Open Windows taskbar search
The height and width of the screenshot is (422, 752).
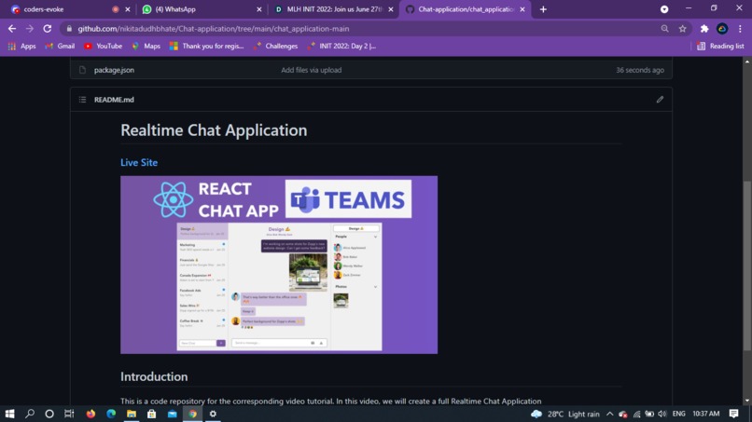click(x=30, y=414)
